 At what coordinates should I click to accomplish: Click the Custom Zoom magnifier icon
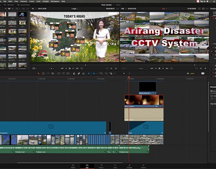coord(111,74)
